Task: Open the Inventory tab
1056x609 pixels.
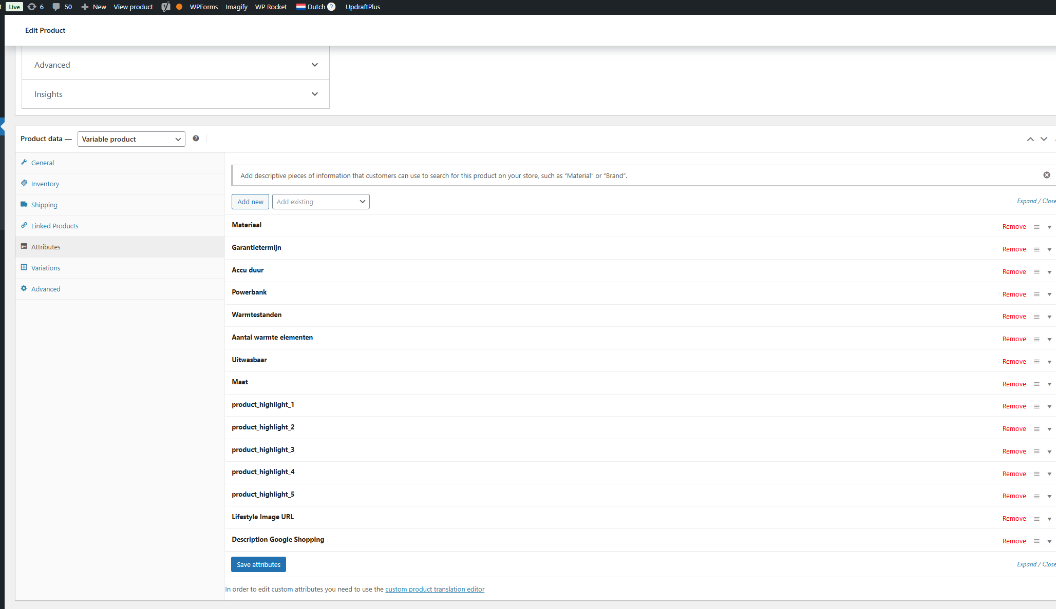Action: [45, 184]
